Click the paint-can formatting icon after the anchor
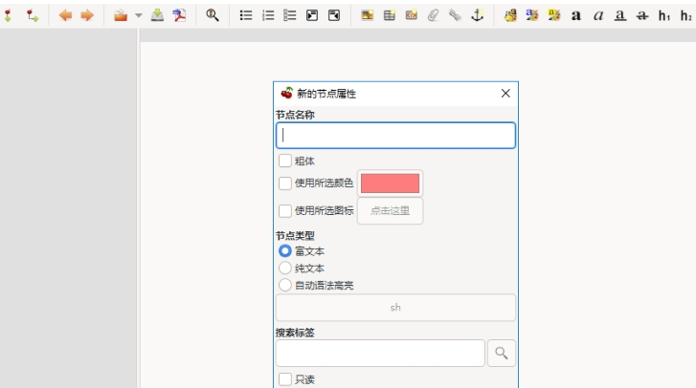Screen dimensions: 696x388 point(510,15)
